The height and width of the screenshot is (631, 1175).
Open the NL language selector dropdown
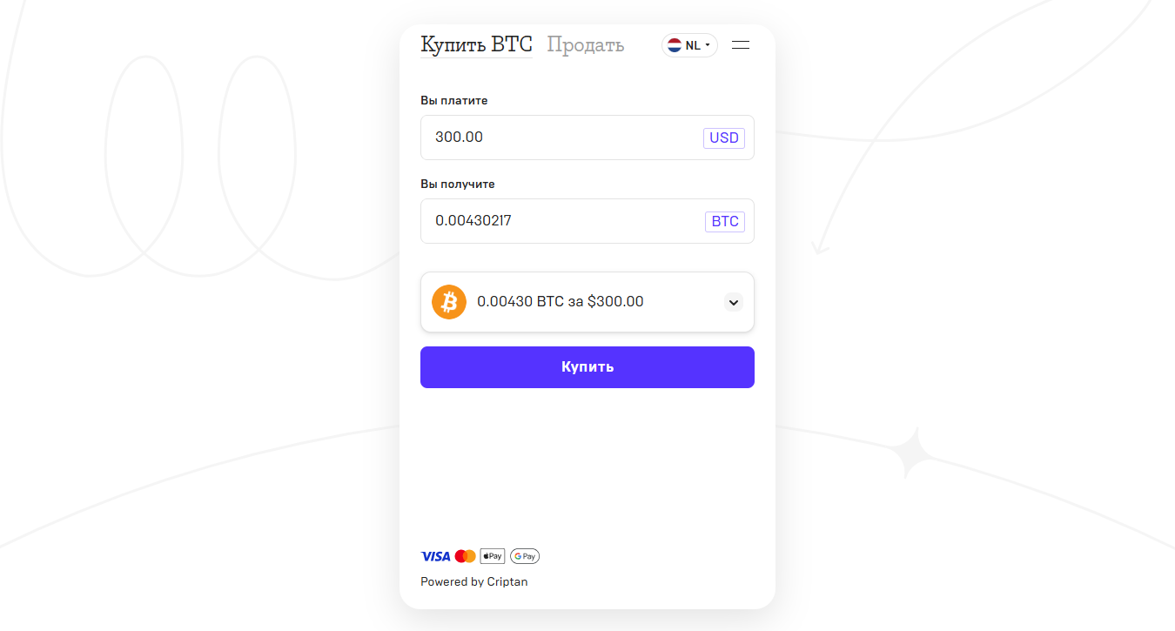[x=689, y=45]
